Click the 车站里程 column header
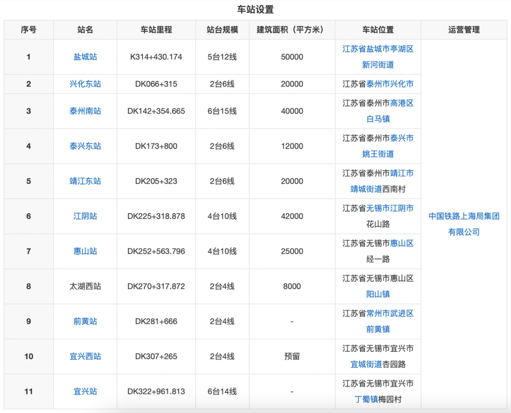 tap(156, 30)
